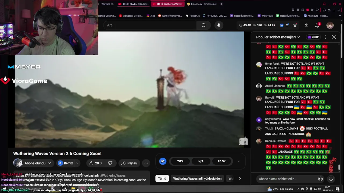Select the active (6) Wuthering Waves browser tab
The width and height of the screenshot is (344, 193).
click(x=168, y=4)
